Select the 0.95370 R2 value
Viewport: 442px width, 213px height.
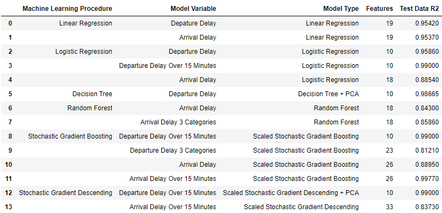pyautogui.click(x=427, y=37)
